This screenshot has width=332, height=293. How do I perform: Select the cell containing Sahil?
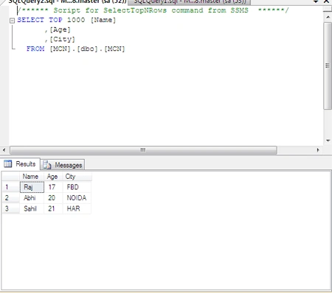point(32,208)
